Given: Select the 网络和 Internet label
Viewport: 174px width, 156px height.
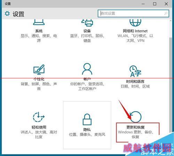Looking at the screenshot, I should tap(135, 31).
